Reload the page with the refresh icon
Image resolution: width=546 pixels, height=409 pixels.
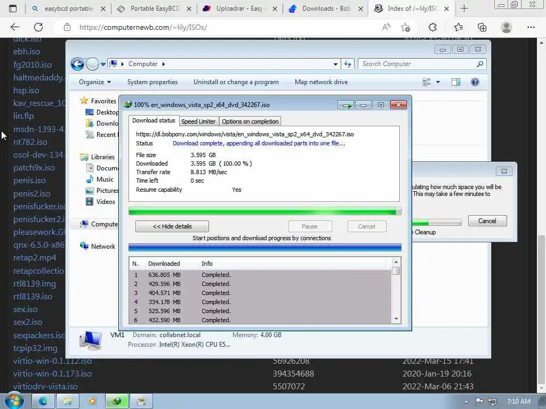click(38, 27)
